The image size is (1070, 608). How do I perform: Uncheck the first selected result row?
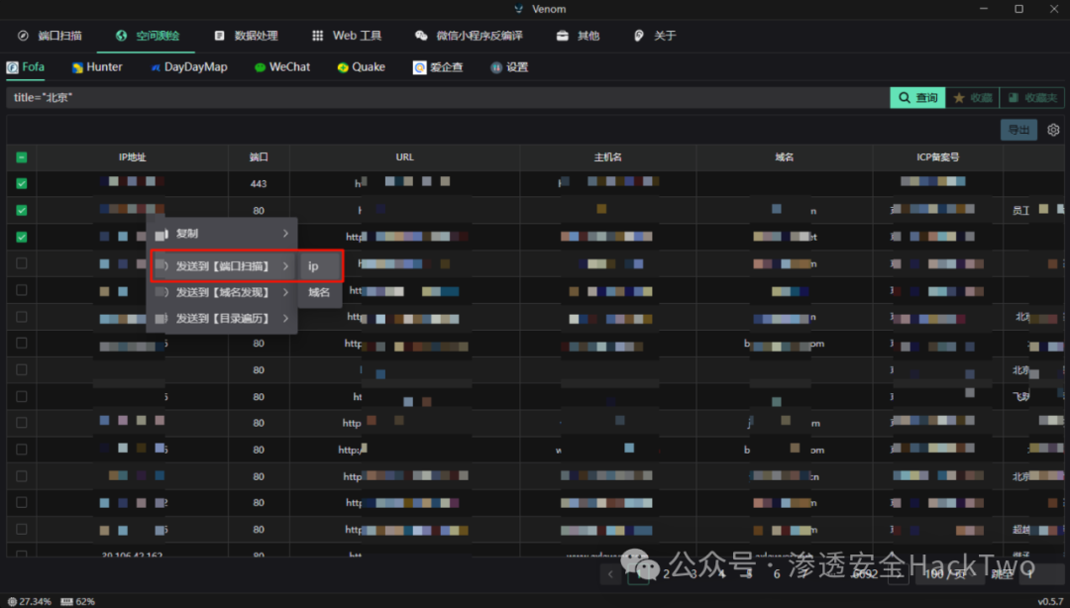pyautogui.click(x=21, y=183)
